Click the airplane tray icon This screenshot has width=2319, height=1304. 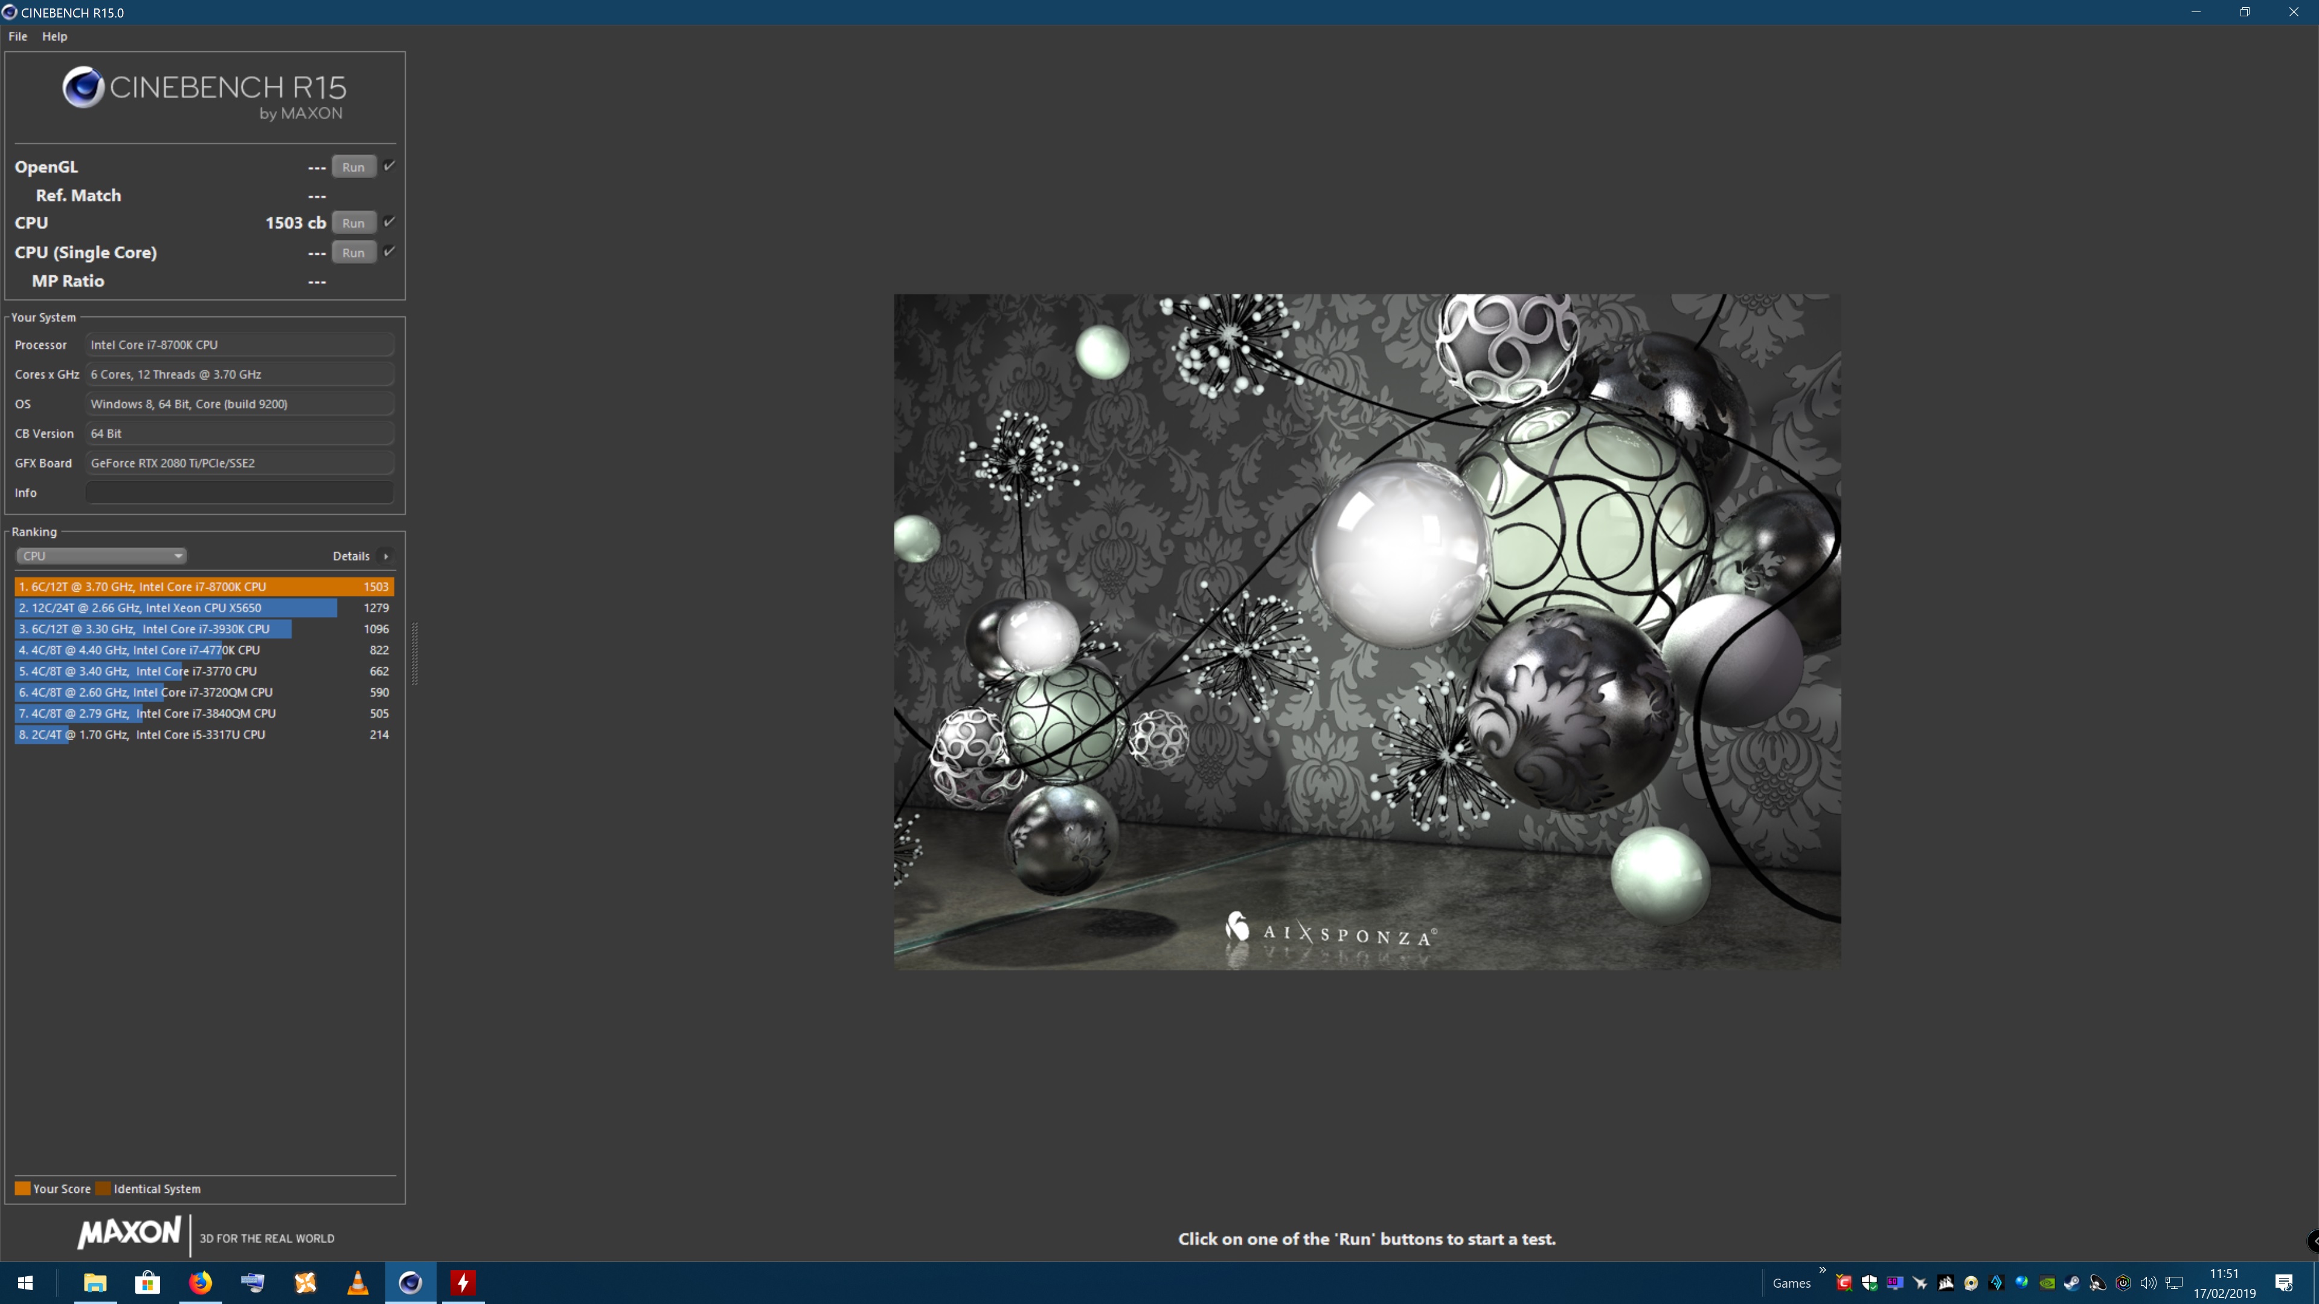coord(1920,1283)
